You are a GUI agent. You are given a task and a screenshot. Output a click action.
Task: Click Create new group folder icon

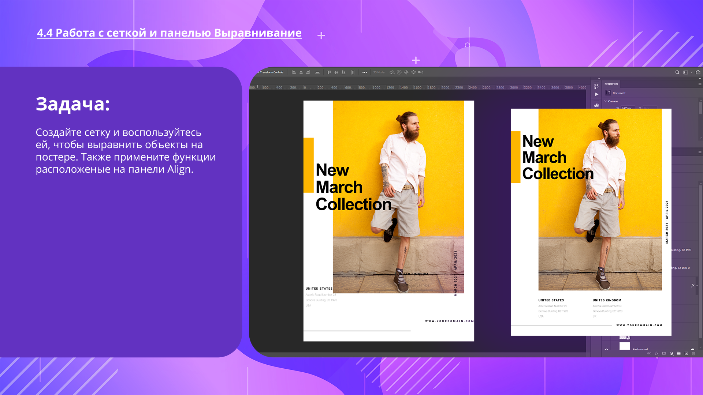[679, 353]
